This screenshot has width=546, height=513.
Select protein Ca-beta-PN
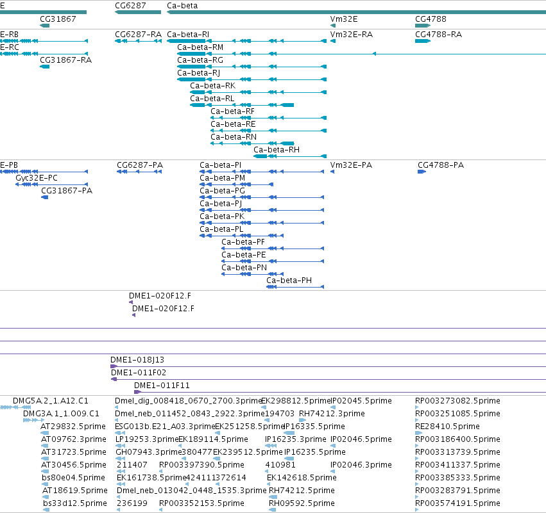point(244,268)
